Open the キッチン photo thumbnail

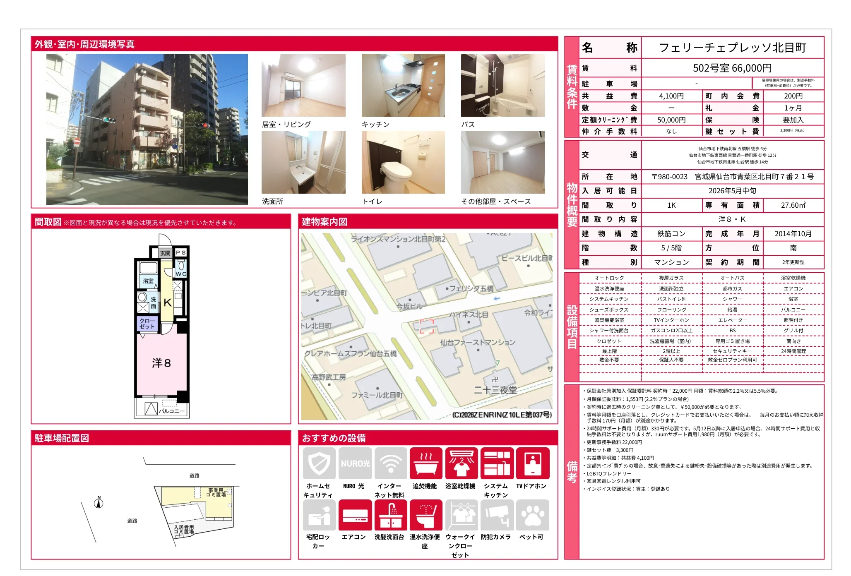(x=403, y=85)
